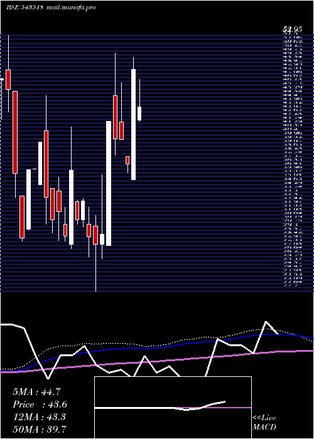Click inside the Live MACD inset chart
Screen dimensions: 314x439
click(173, 408)
